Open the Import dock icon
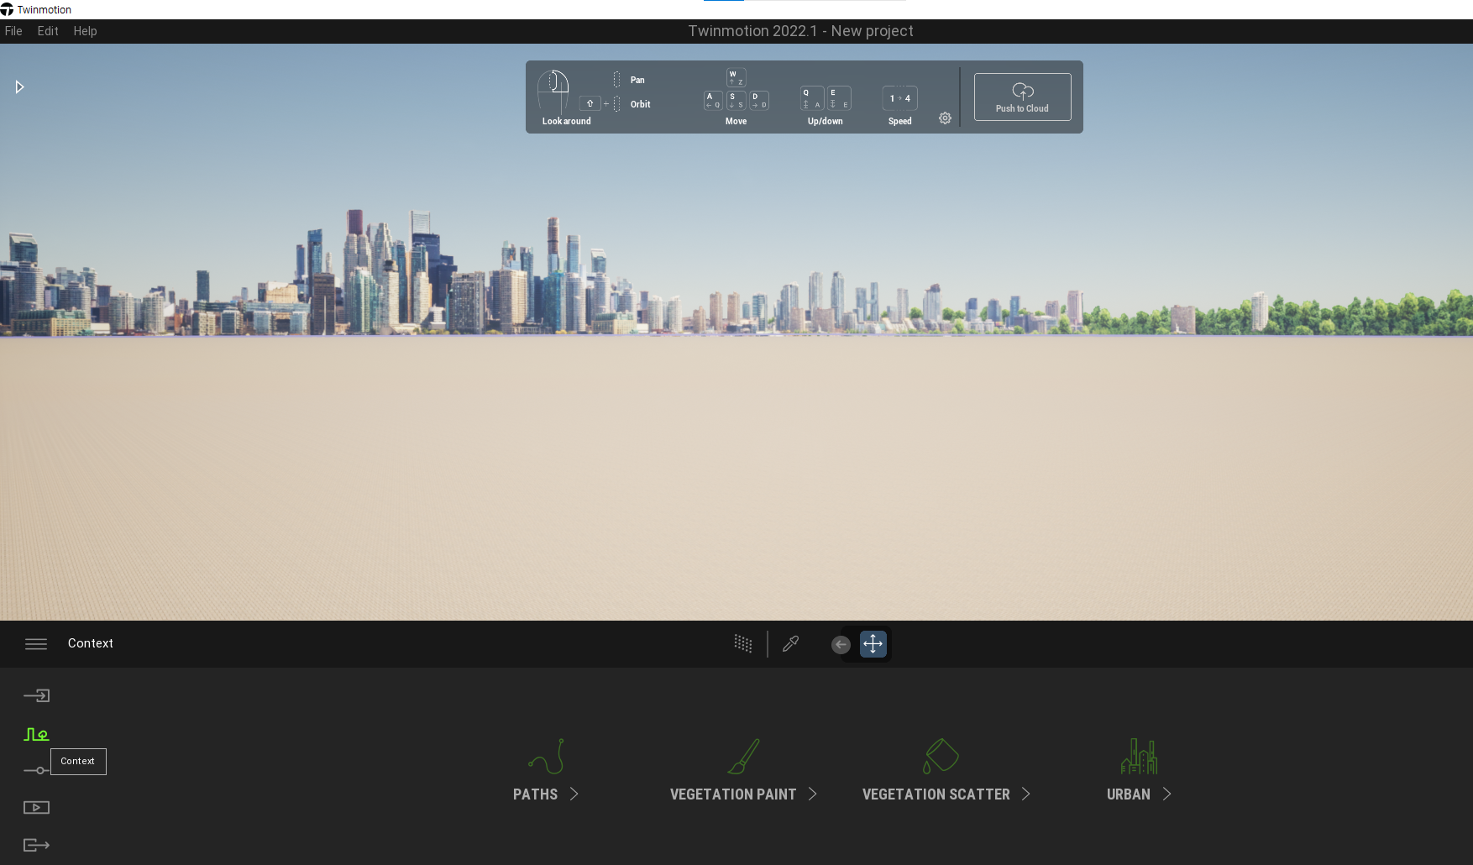 [x=36, y=695]
